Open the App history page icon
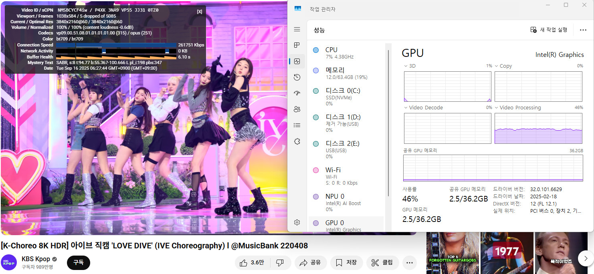Image resolution: width=594 pixels, height=274 pixels. pos(297,77)
